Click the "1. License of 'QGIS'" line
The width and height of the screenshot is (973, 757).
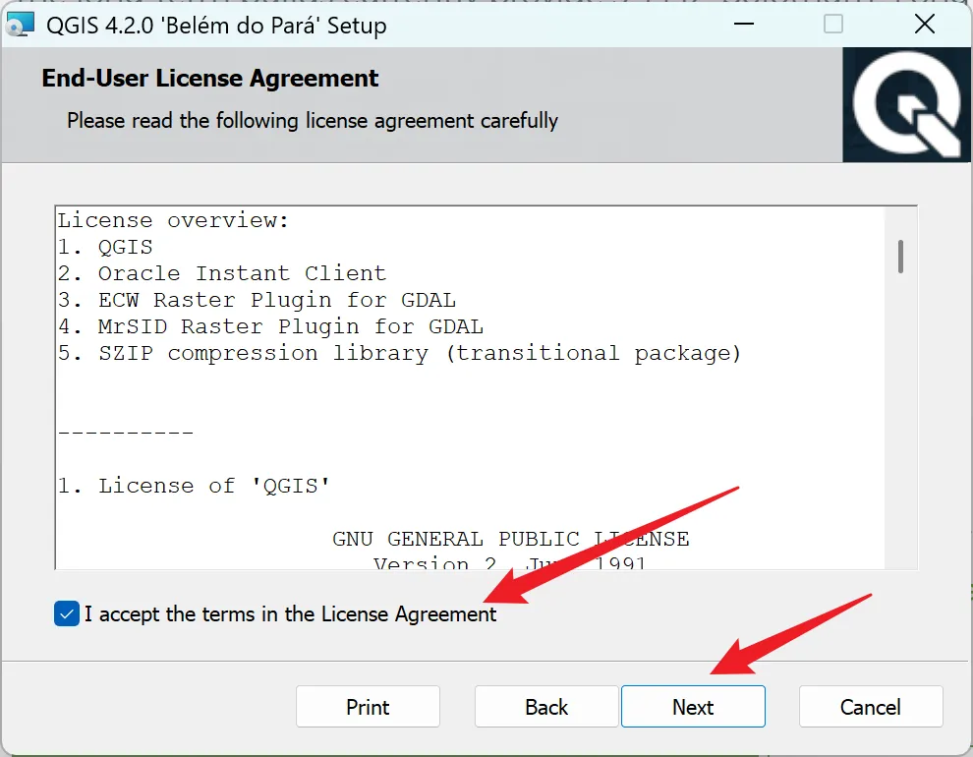pyautogui.click(x=194, y=486)
